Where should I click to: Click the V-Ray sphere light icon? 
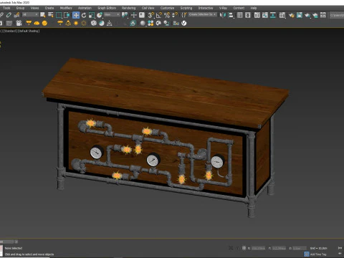[x=44, y=23]
